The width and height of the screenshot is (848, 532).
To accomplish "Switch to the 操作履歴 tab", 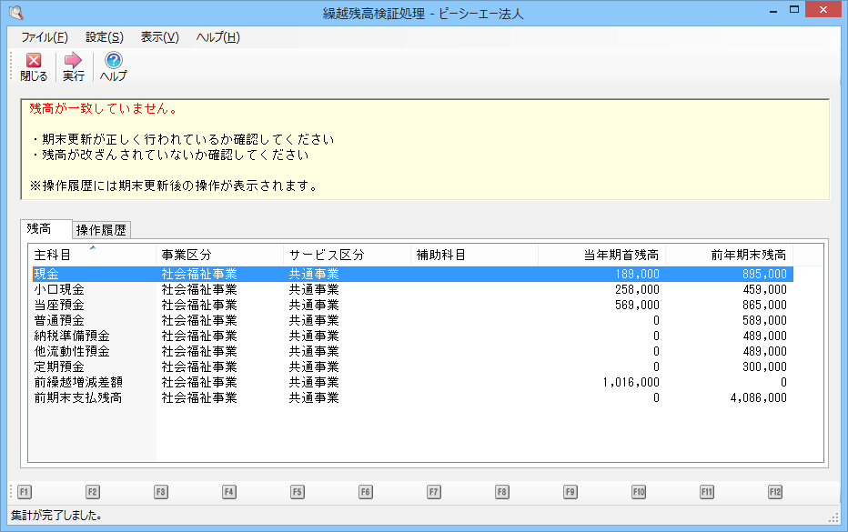I will [x=101, y=229].
